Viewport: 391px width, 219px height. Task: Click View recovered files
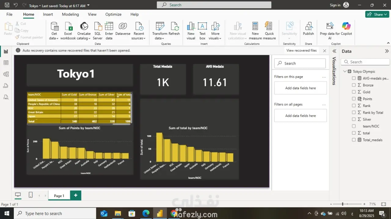(301, 51)
